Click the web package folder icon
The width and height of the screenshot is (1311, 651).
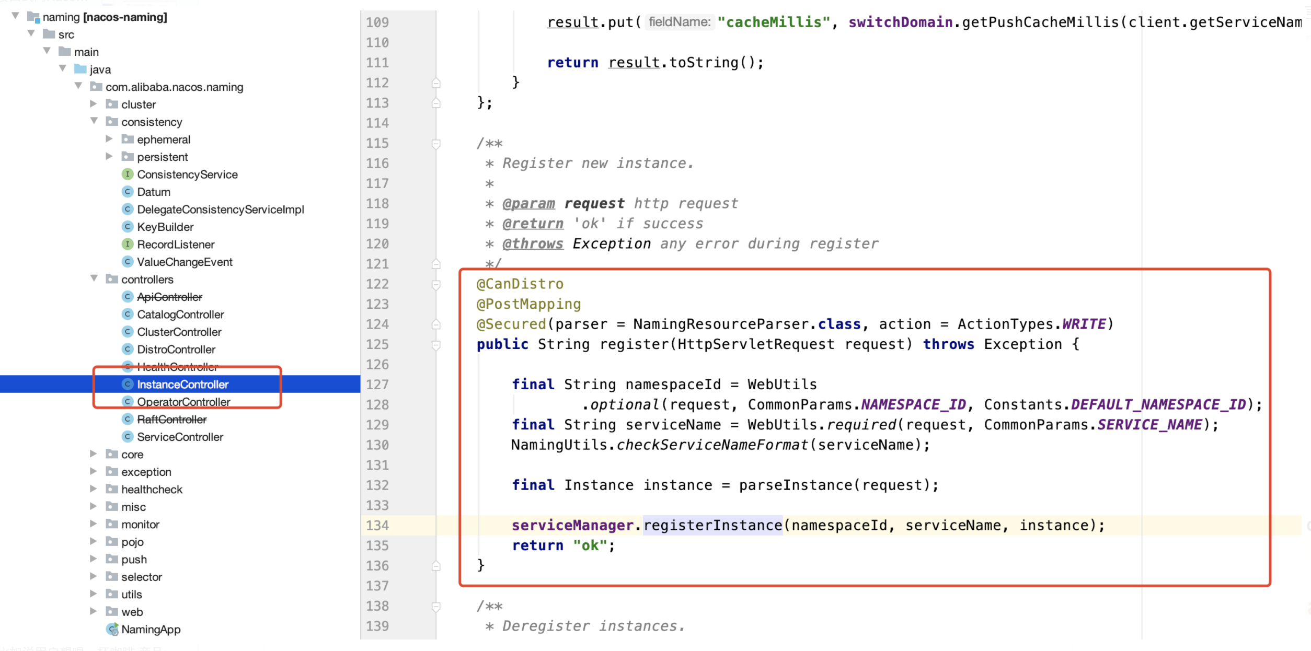(112, 612)
